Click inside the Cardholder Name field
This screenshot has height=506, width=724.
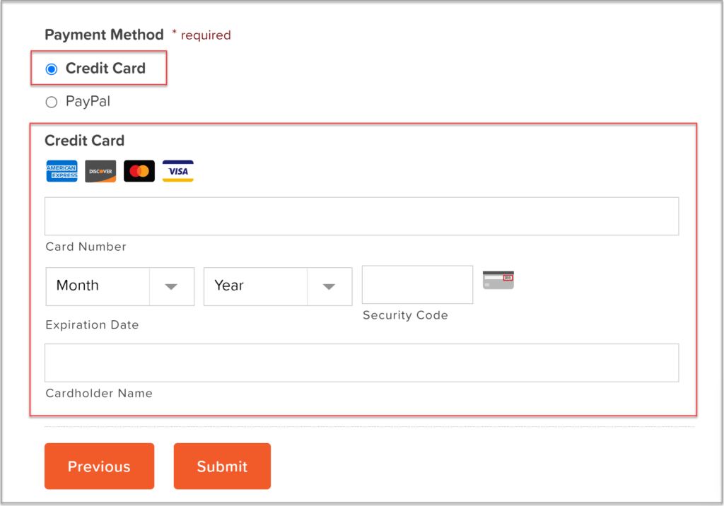pos(362,363)
